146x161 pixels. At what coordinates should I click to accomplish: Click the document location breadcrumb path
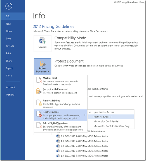[x=70, y=32]
